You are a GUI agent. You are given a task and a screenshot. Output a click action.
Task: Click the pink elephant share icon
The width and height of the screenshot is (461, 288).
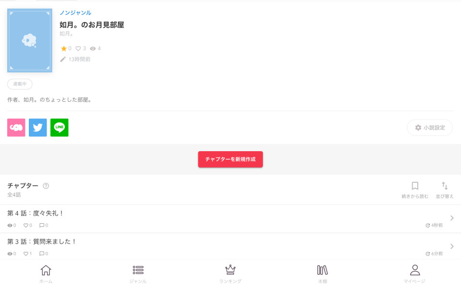(16, 128)
